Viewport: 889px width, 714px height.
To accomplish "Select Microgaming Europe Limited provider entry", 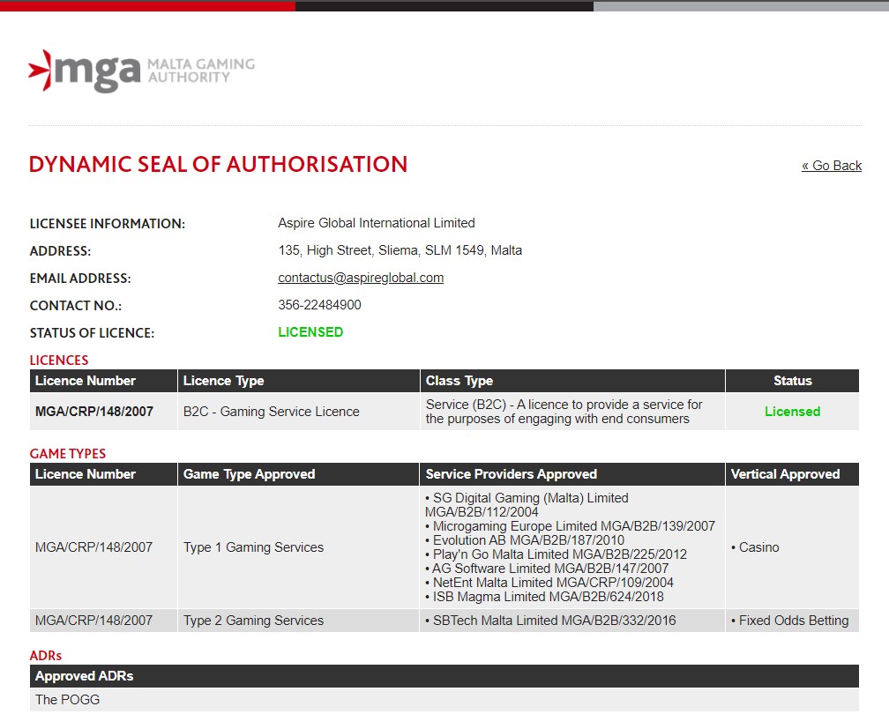I will tap(570, 526).
